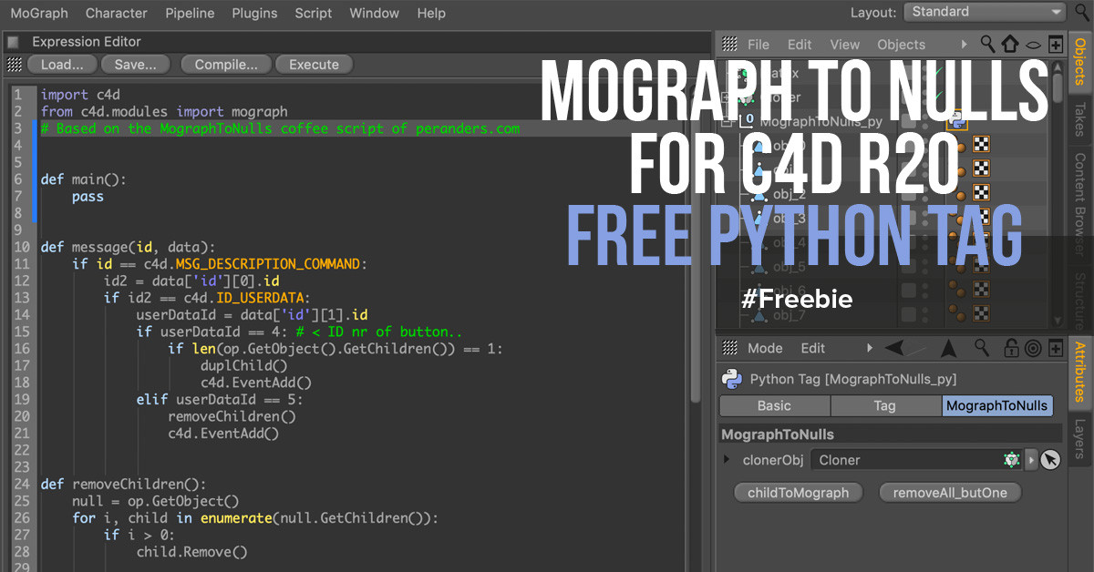Screen dimensions: 1094x572
Task: Open File menu in Objects manager
Action: (759, 44)
